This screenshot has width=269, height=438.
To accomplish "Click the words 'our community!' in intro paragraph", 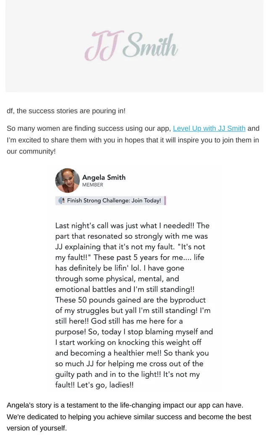I will click(x=31, y=151).
